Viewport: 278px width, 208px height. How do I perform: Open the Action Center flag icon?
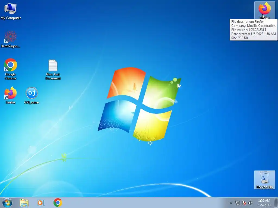click(244, 203)
